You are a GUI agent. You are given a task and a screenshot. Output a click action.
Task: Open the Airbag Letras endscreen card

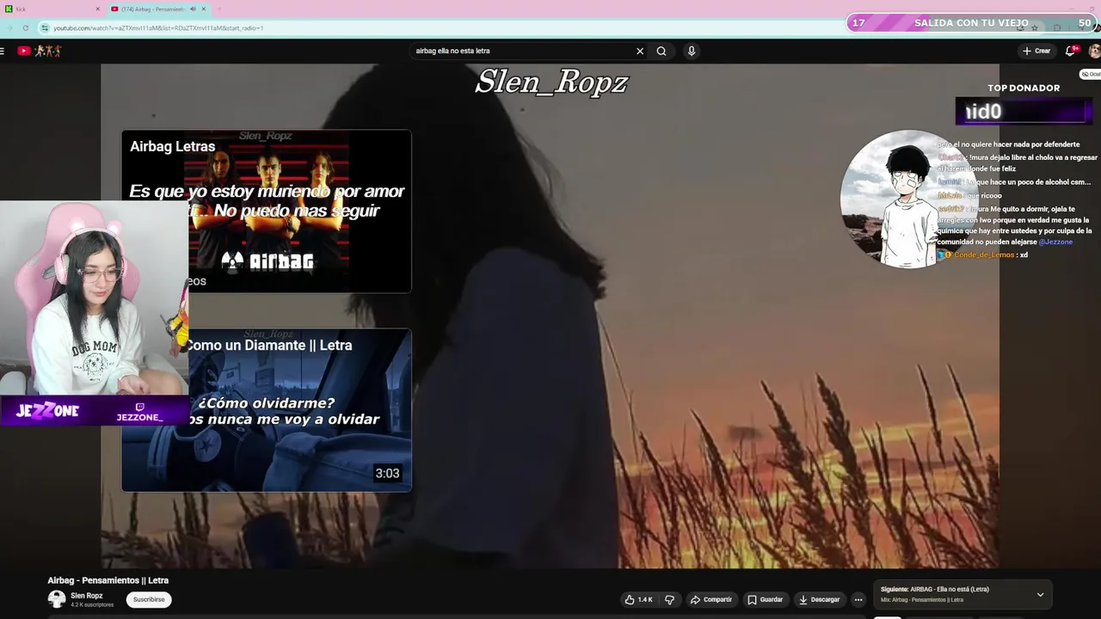[x=267, y=211]
